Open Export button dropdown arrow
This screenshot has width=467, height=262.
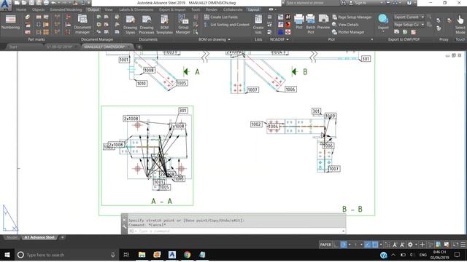click(x=383, y=31)
